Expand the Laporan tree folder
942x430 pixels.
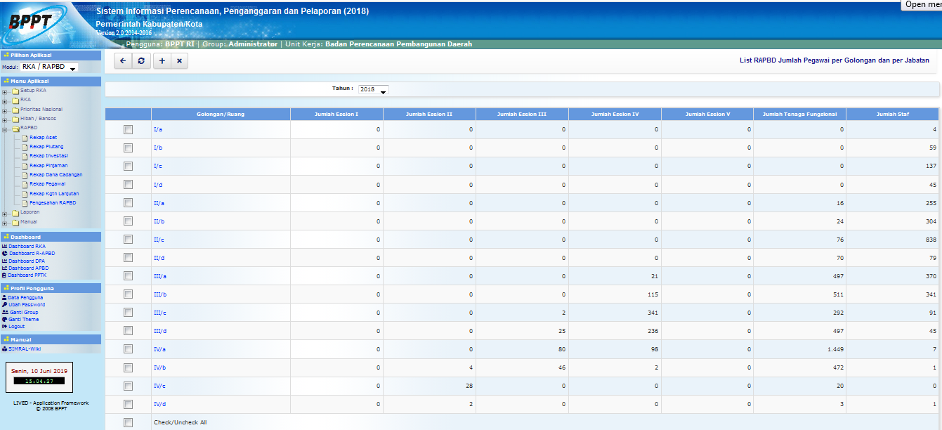pyautogui.click(x=5, y=213)
